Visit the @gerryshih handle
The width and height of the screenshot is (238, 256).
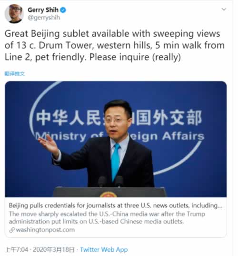point(44,18)
